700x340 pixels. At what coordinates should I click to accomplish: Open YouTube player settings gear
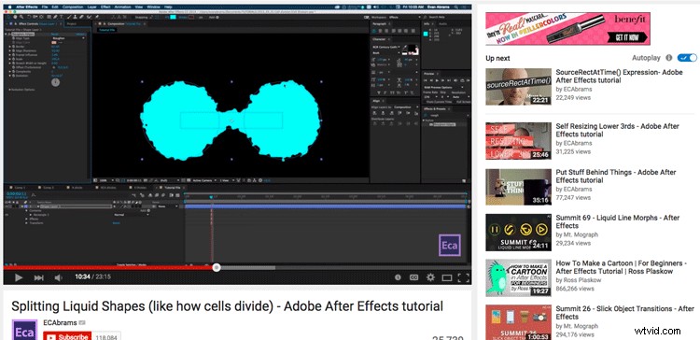[x=430, y=277]
